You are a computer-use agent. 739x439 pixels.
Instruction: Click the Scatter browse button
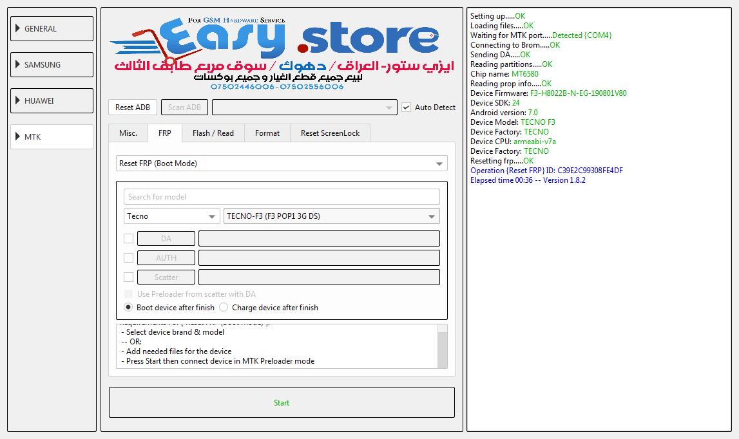click(166, 277)
